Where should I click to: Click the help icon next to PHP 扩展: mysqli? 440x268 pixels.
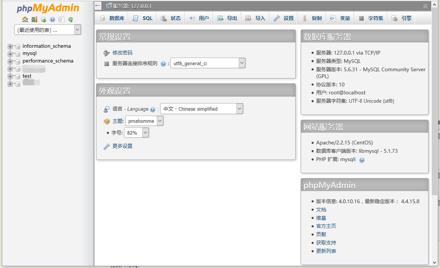click(x=362, y=160)
